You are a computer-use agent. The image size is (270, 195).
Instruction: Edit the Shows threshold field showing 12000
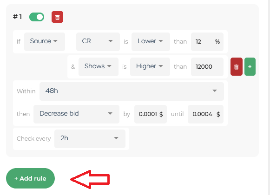click(207, 67)
